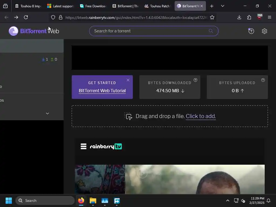The height and width of the screenshot is (207, 276).
Task: Expand the sidebar chevron arrow
Action: 47,113
